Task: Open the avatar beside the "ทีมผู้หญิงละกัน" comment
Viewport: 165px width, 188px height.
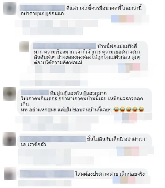Action: [x=9, y=94]
